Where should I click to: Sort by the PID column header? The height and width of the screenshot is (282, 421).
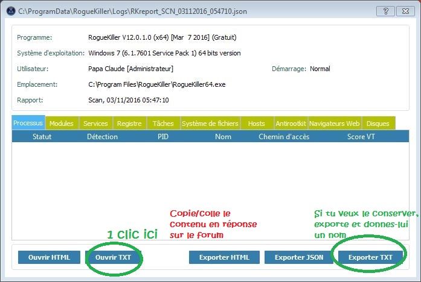163,137
